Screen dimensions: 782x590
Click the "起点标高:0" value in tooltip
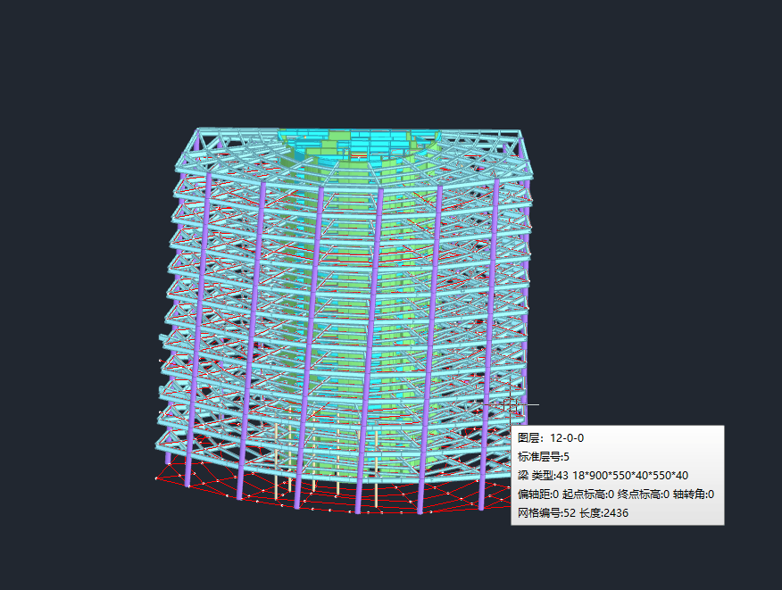click(x=588, y=494)
